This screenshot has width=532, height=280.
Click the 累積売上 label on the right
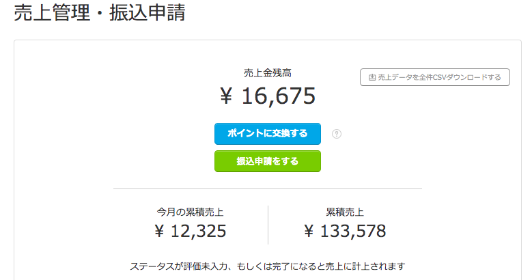tap(345, 212)
